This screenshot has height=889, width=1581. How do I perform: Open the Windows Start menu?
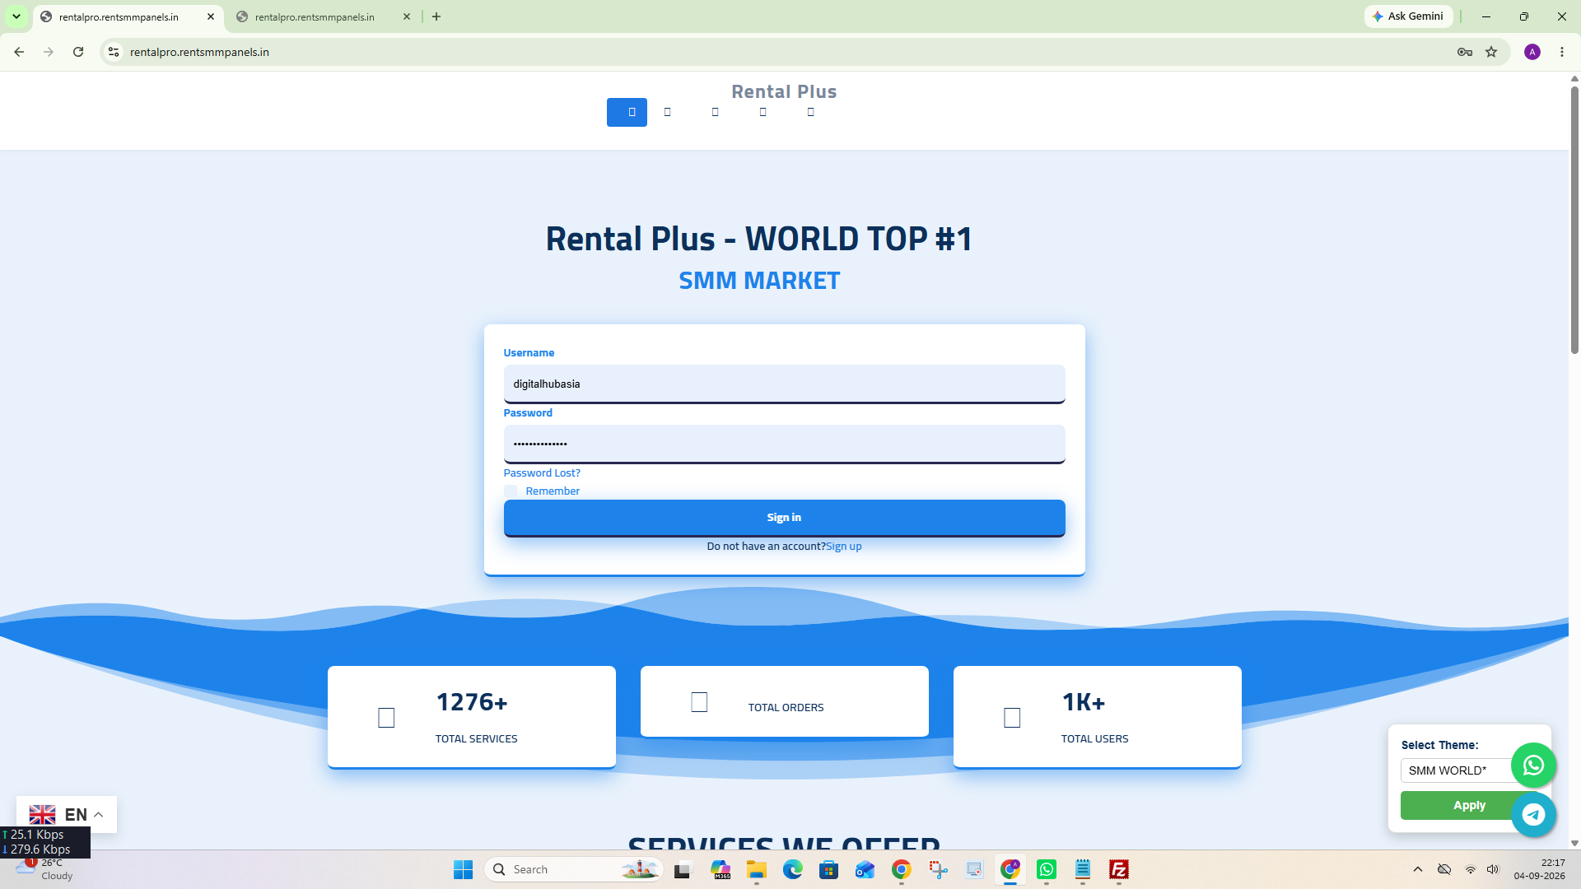(463, 869)
